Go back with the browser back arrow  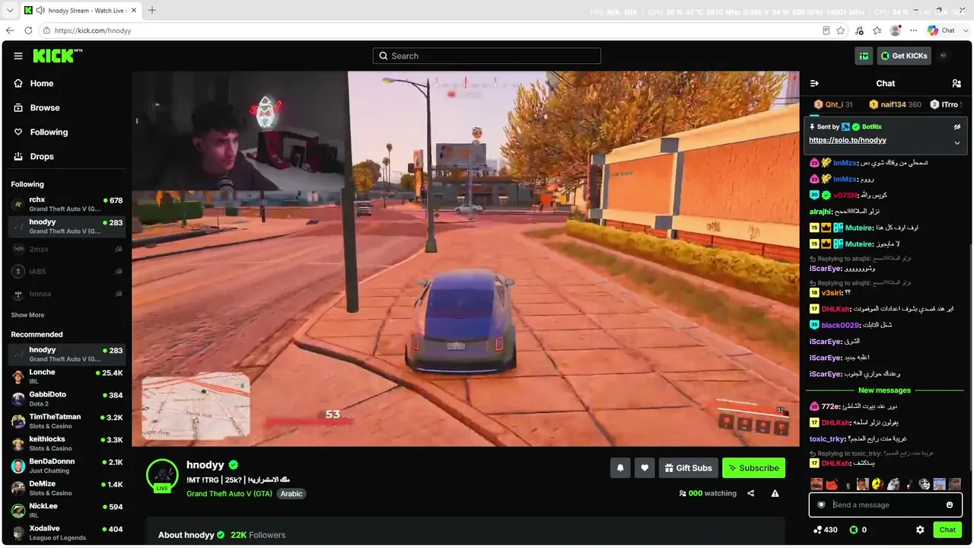(x=10, y=30)
